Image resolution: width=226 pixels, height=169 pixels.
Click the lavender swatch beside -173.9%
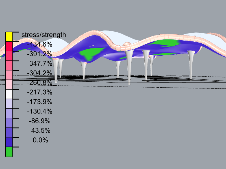coord(9,104)
